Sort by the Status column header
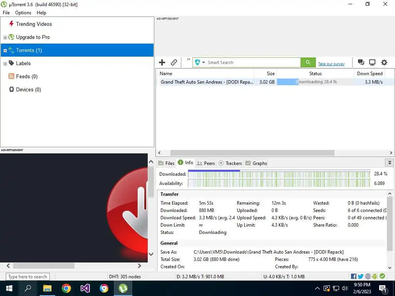The height and width of the screenshot is (296, 395). [x=316, y=74]
